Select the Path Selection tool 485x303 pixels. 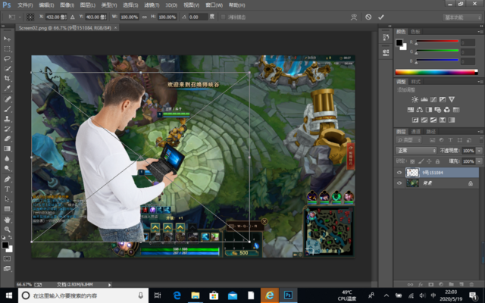click(7, 198)
